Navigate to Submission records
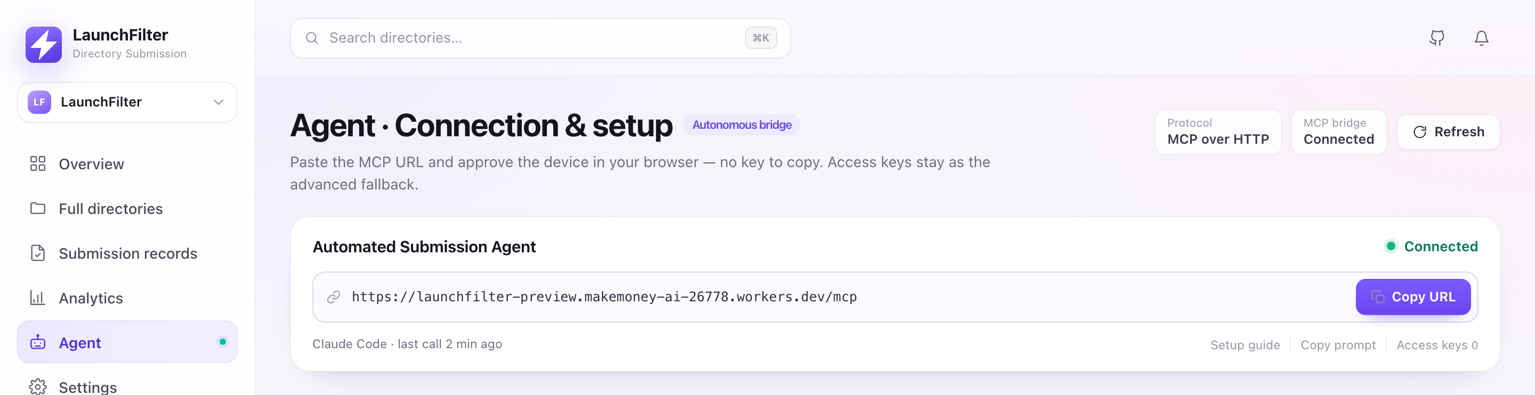Screen dimensions: 1535x395 [127, 253]
